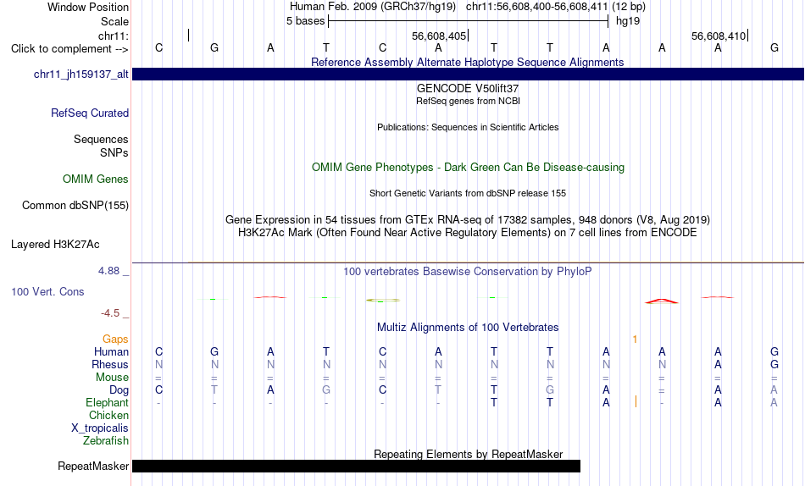Click the Layered H3K27Ac track label
Screen dimensions: 805x486
coord(55,245)
